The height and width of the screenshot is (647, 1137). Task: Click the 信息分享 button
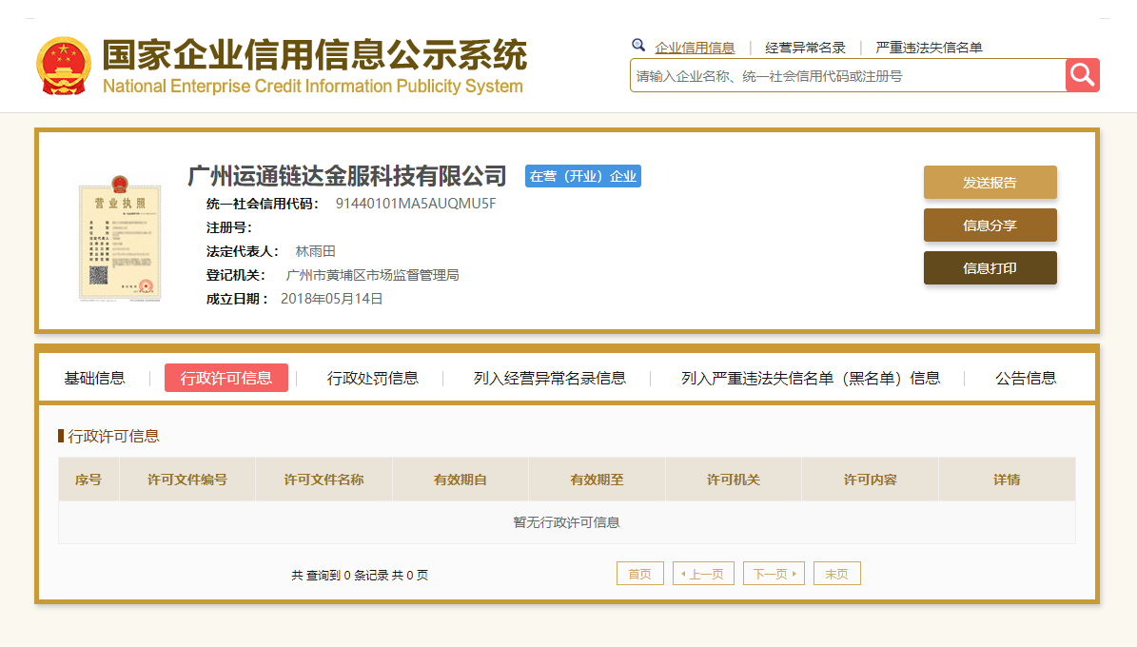(990, 225)
